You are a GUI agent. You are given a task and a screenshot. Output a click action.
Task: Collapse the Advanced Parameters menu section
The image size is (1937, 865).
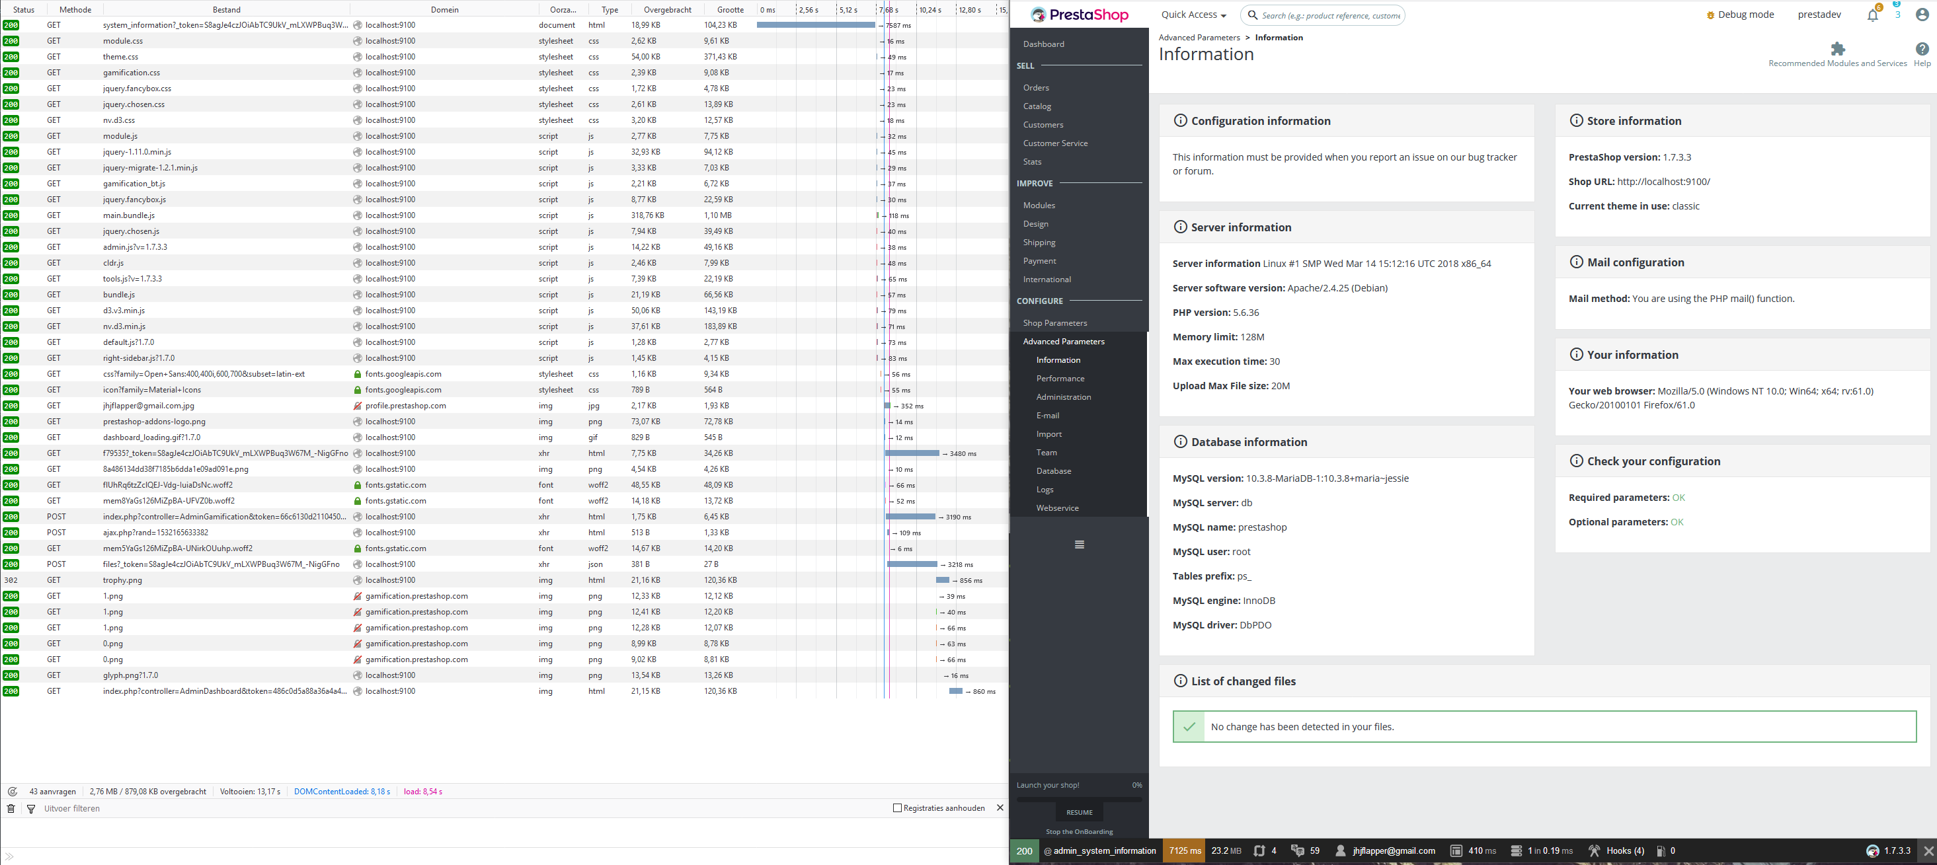click(x=1063, y=341)
